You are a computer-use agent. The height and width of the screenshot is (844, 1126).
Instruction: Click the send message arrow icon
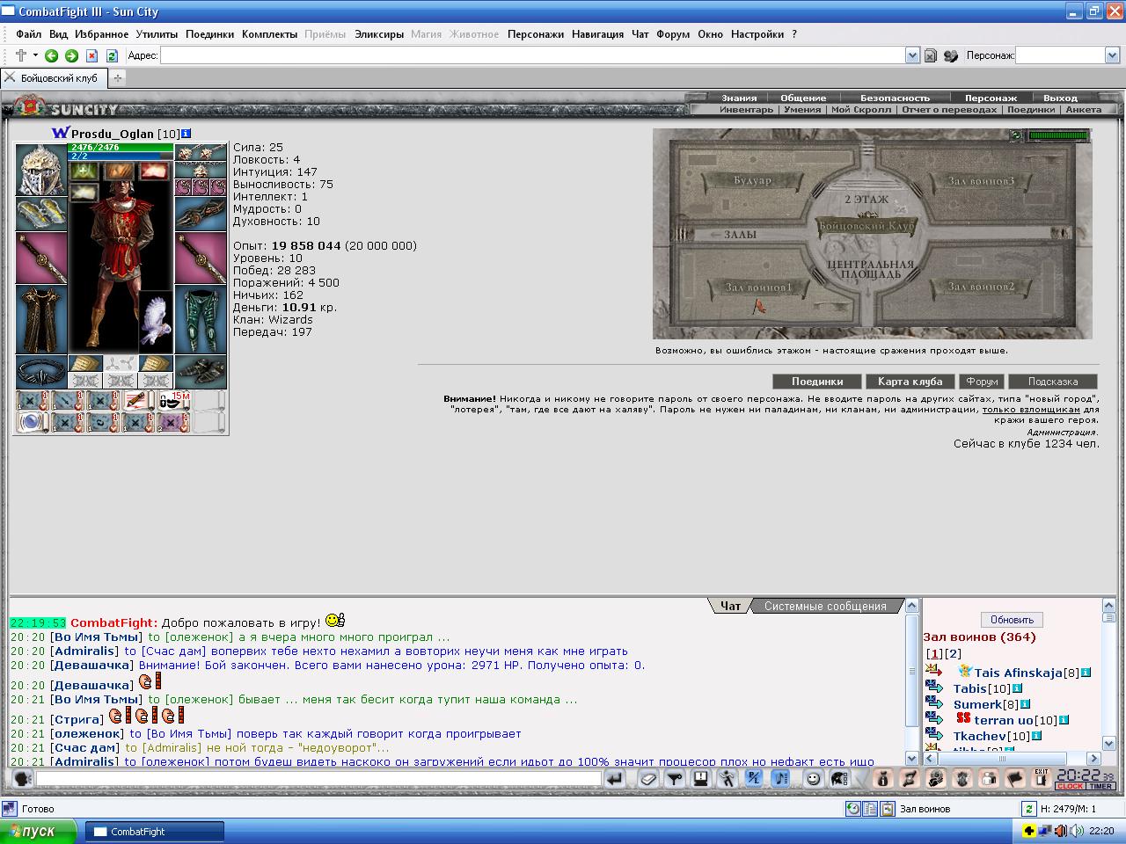click(x=614, y=778)
